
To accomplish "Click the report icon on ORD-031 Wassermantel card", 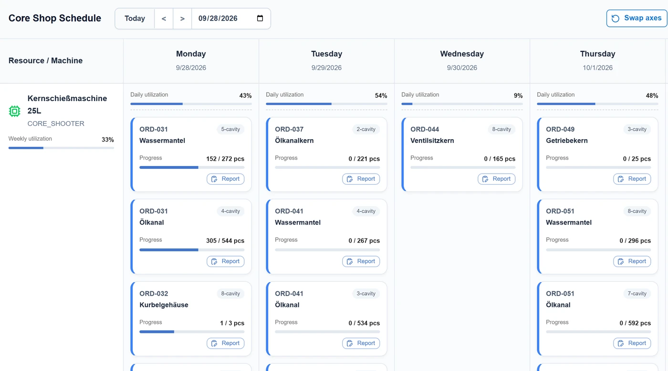I will point(215,179).
